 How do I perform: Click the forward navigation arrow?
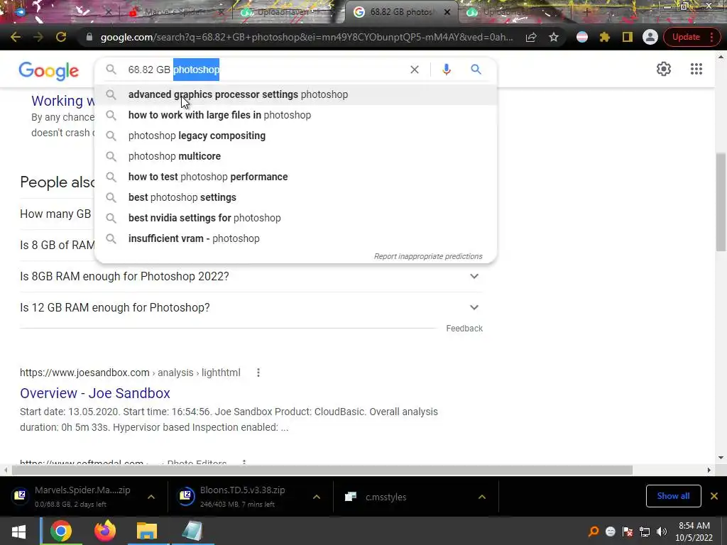38,37
